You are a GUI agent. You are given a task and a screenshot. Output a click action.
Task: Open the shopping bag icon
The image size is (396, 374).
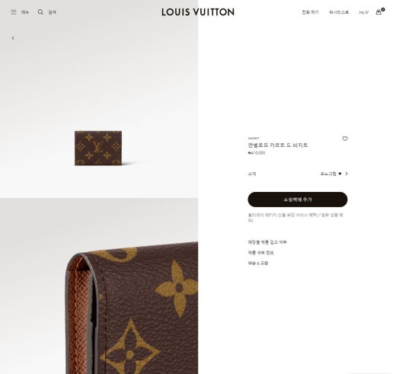tap(378, 12)
